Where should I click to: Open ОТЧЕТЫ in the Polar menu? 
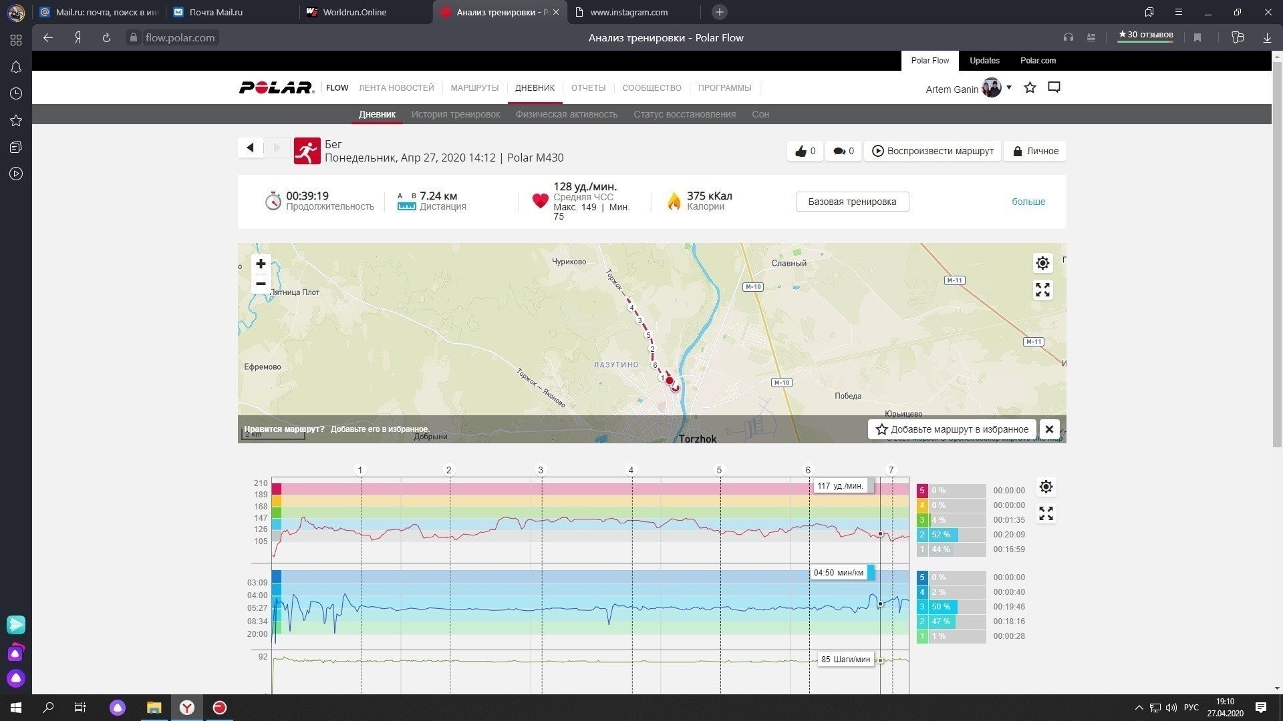(x=588, y=88)
